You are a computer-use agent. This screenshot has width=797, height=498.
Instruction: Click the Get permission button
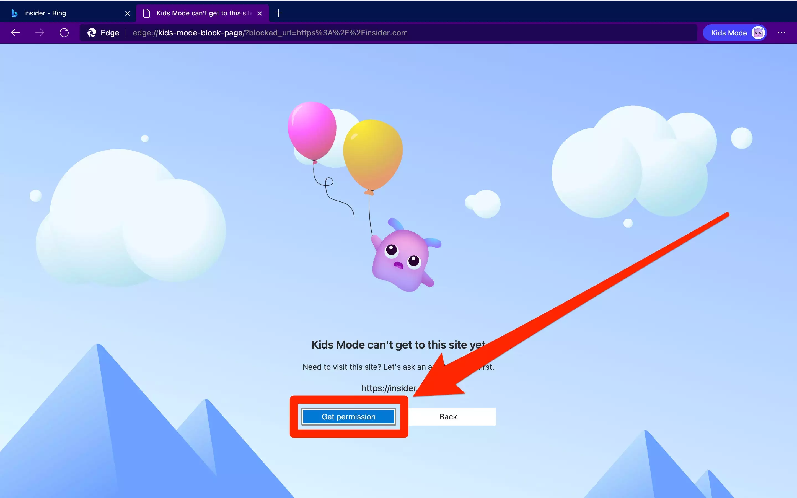click(348, 417)
